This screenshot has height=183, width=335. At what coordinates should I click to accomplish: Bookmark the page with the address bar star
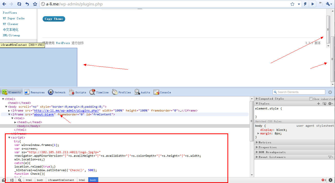292,4
